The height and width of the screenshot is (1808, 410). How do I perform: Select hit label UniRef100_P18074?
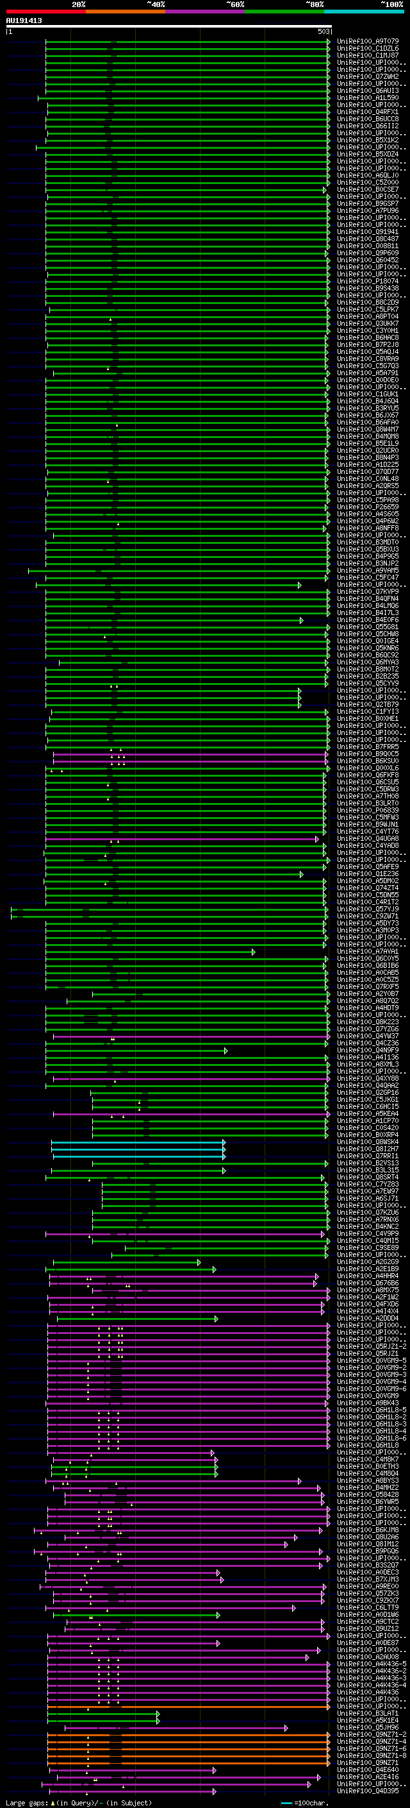(368, 281)
